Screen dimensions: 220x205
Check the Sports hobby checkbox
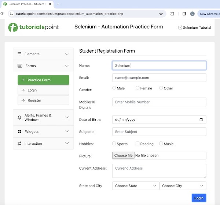[x=114, y=144]
